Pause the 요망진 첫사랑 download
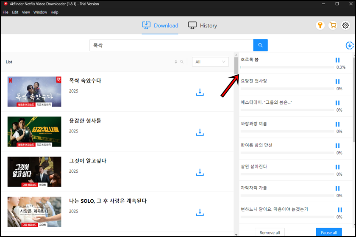The height and width of the screenshot is (237, 356). pyautogui.click(x=338, y=81)
